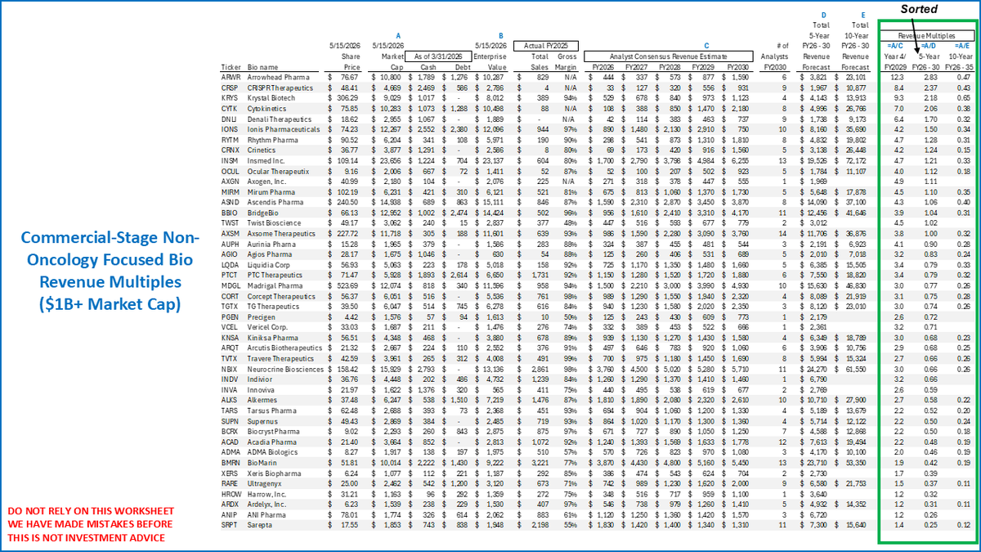Click Arrowhead's 12.3 Year 4 multiple

pos(895,76)
